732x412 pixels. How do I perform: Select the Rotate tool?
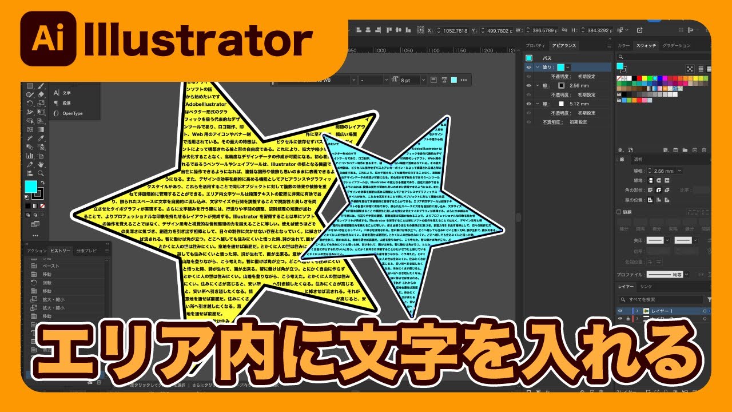click(30, 103)
